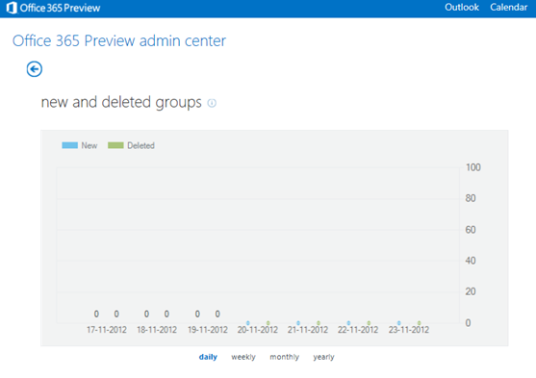The image size is (536, 378).
Task: Click the Office 365 logo icon
Action: pos(12,8)
